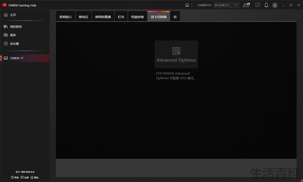This screenshot has width=303, height=182.
Task: Open the game controller icon with user badge
Action: click(x=246, y=5)
